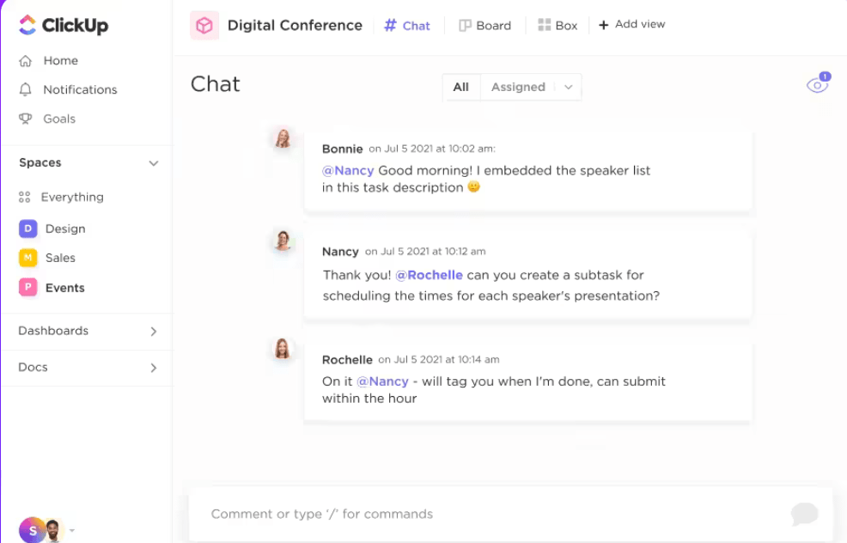Click the Spaces heading
The height and width of the screenshot is (543, 847).
pos(40,162)
